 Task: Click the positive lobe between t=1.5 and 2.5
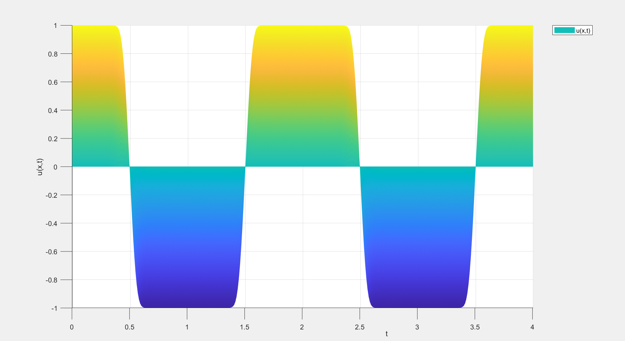point(302,95)
